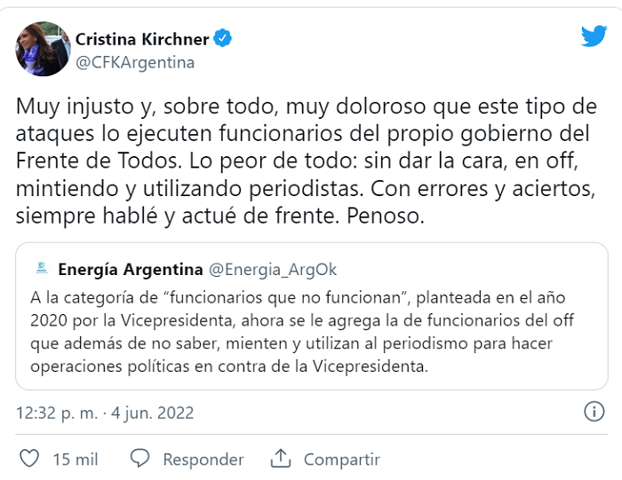Open the Energía Argentina avatar icon
This screenshot has height=480, width=622.
[x=42, y=269]
